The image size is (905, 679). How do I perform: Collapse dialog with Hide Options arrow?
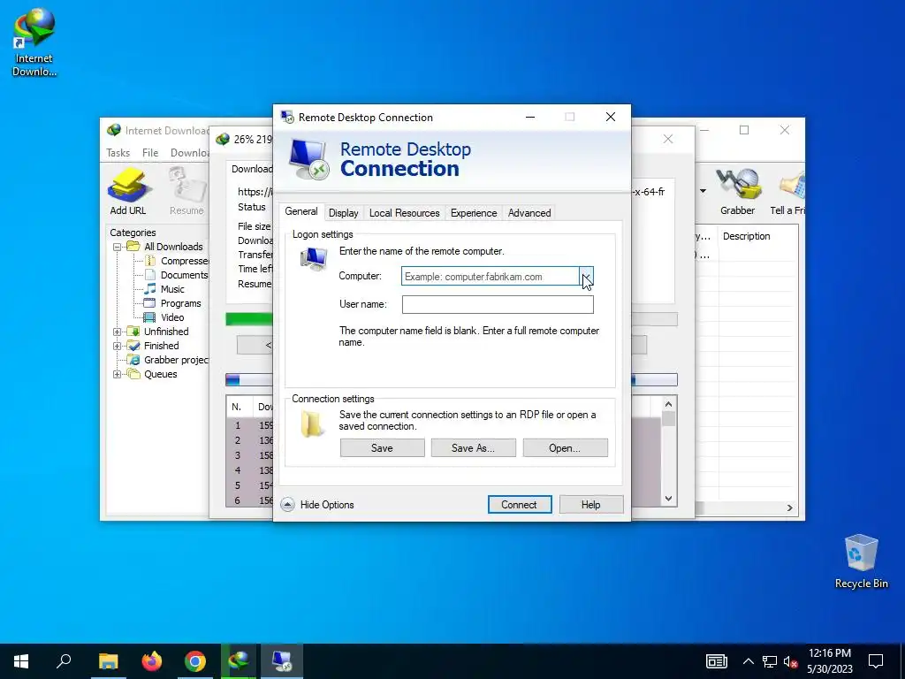[287, 505]
